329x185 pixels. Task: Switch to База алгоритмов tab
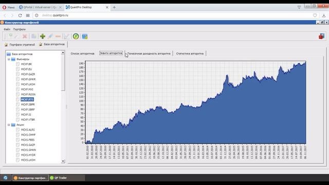pos(52,45)
